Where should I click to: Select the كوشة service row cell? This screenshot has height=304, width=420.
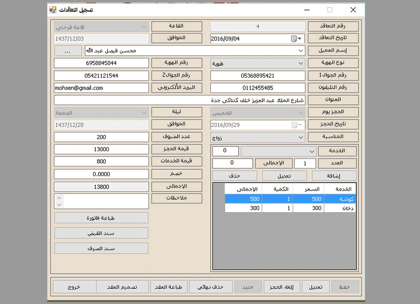tap(340, 199)
